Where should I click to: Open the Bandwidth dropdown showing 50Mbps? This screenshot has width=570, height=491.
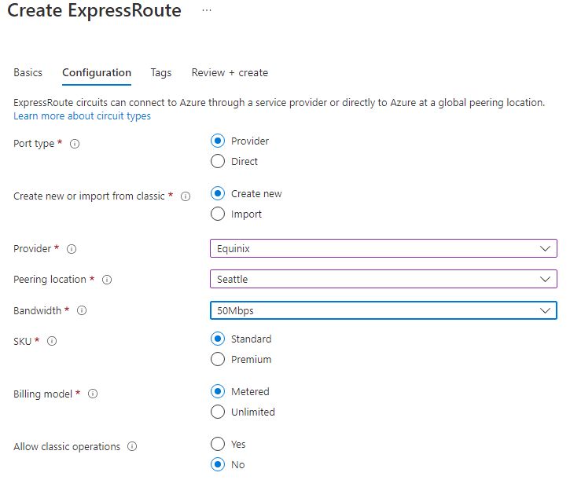(x=383, y=310)
